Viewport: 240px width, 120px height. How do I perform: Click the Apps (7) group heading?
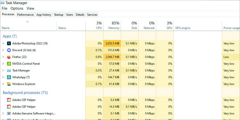click(10, 36)
